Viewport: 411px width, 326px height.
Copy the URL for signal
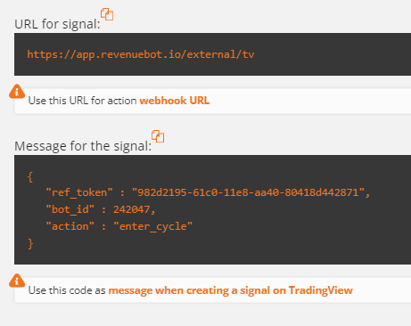107,14
